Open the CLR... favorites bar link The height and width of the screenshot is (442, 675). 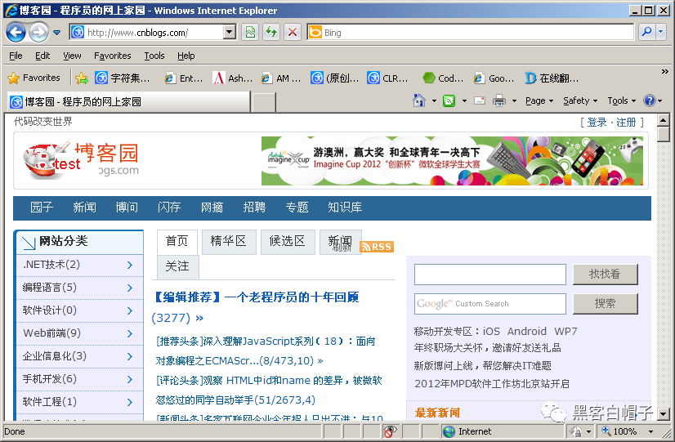click(387, 78)
